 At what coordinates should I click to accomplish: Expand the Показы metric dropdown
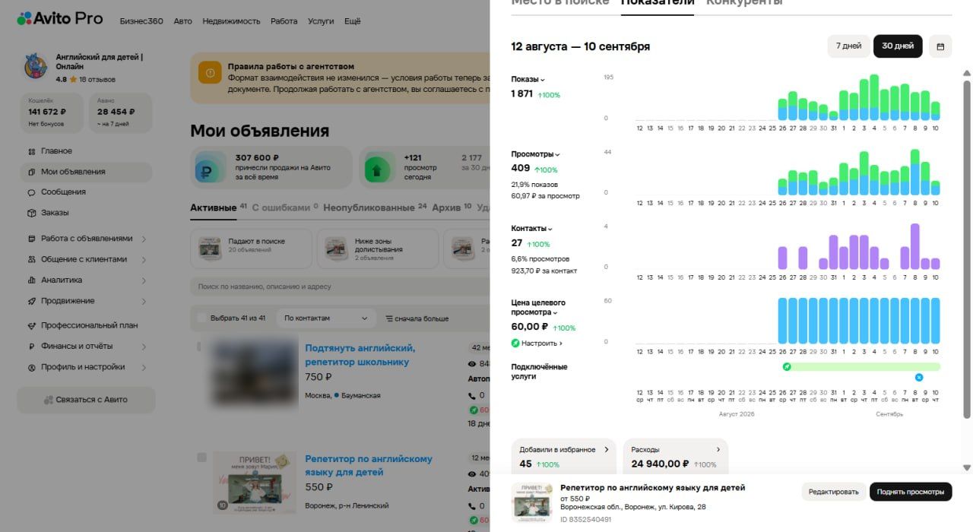pyautogui.click(x=528, y=79)
